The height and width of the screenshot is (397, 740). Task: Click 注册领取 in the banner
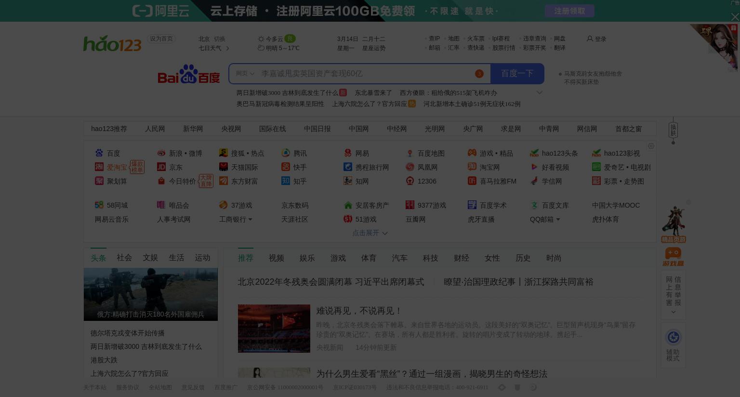pyautogui.click(x=569, y=11)
